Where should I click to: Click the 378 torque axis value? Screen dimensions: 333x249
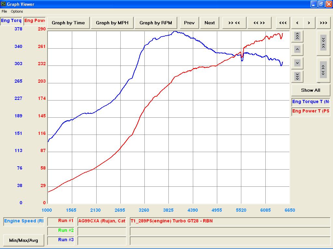click(x=19, y=29)
